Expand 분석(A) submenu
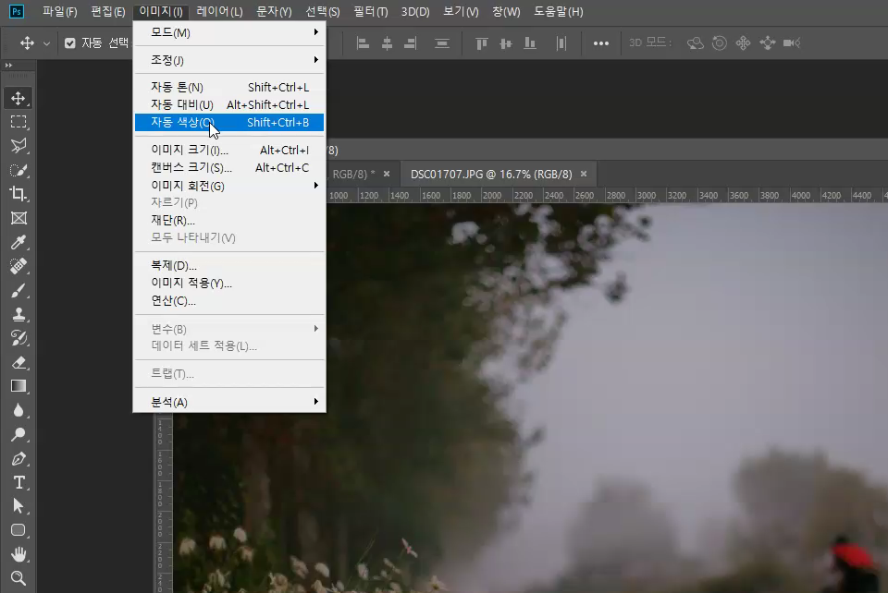 (x=229, y=402)
